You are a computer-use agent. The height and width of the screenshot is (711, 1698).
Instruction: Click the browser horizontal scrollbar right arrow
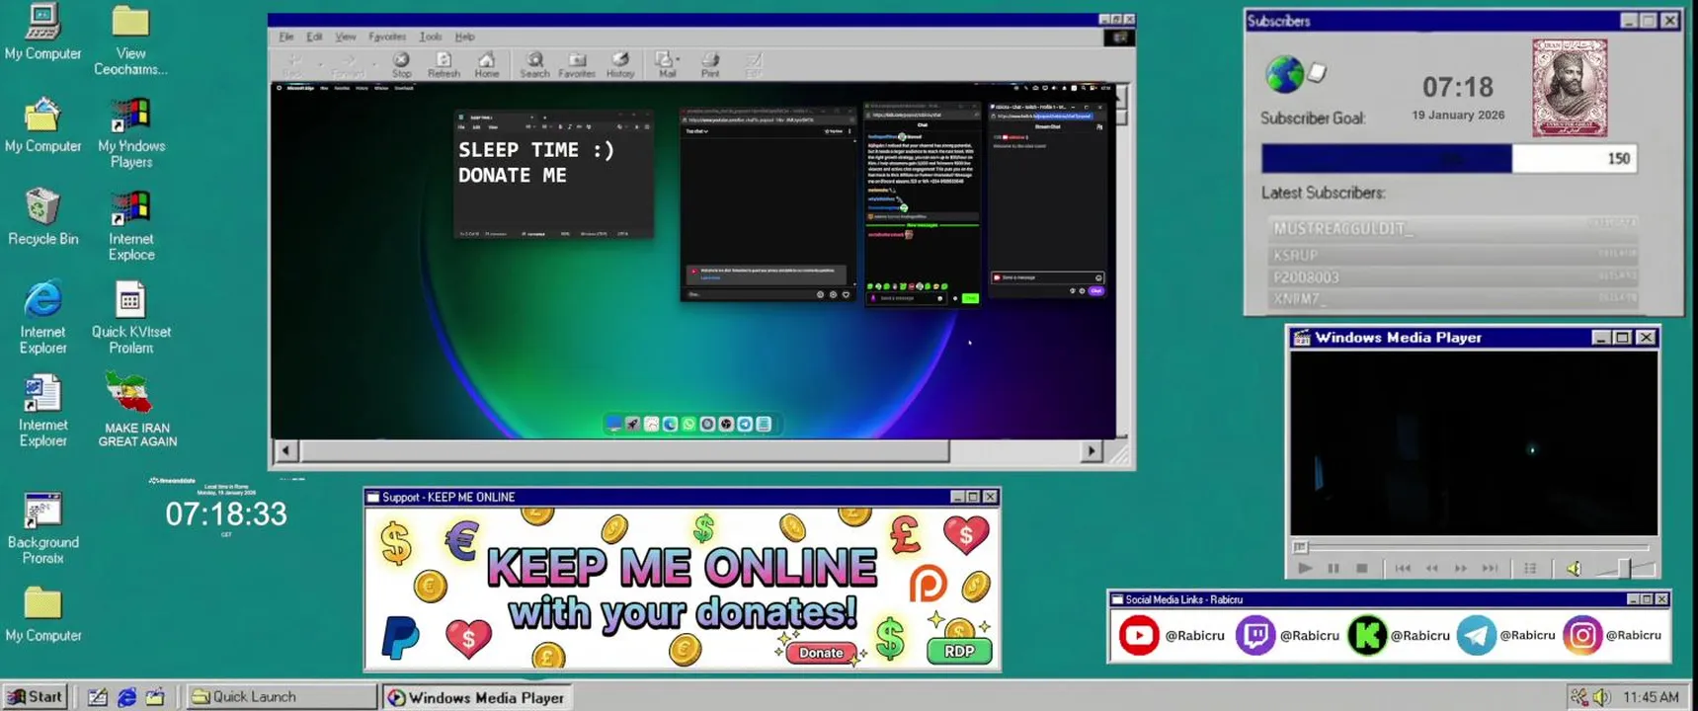[1091, 451]
